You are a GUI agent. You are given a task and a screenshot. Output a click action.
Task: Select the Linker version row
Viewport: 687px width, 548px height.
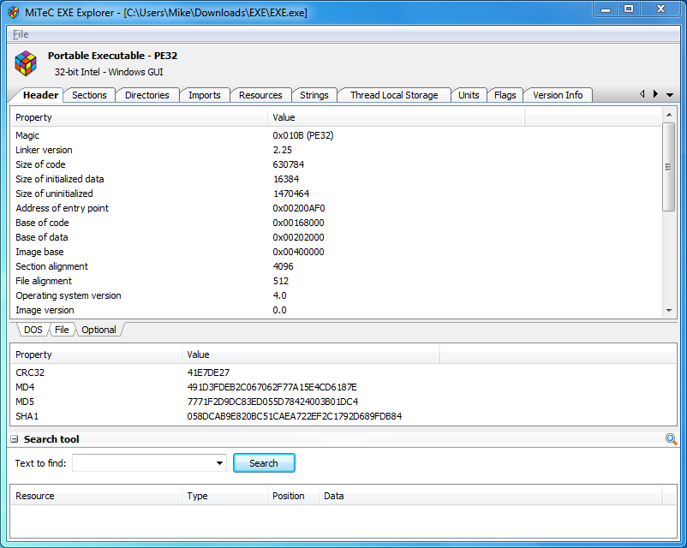point(336,150)
